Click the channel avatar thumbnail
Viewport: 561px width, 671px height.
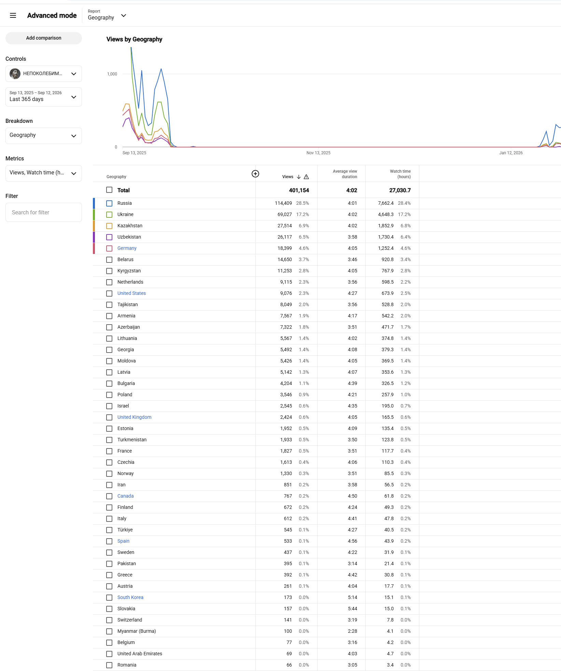[15, 74]
